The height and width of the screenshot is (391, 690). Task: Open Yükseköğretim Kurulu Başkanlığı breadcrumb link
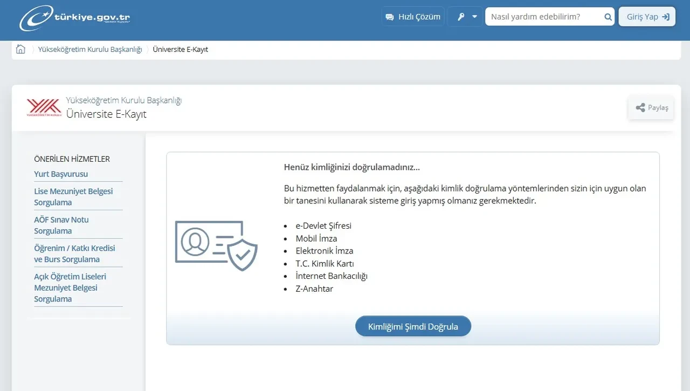point(90,50)
